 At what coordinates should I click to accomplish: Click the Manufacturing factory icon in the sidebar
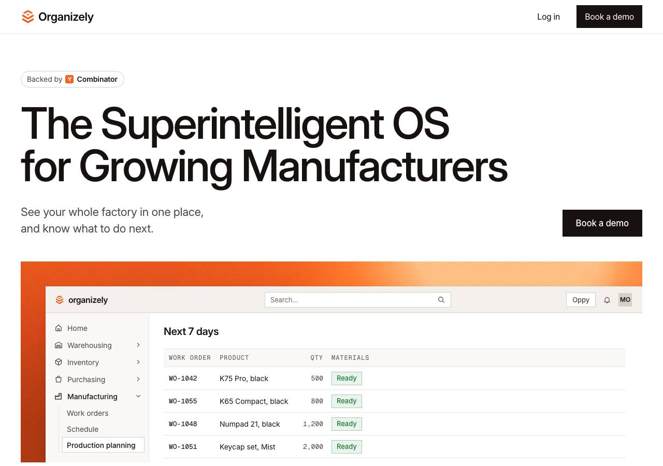[x=59, y=397]
